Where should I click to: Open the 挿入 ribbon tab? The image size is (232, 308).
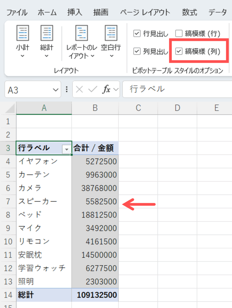[x=74, y=12]
